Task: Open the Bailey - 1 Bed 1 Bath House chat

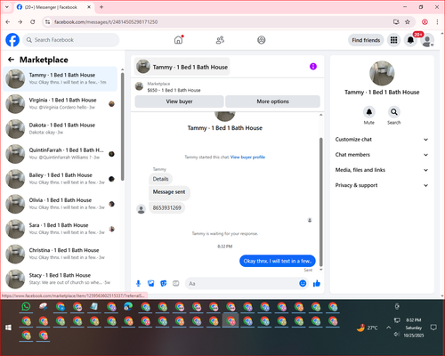Action: click(61, 179)
